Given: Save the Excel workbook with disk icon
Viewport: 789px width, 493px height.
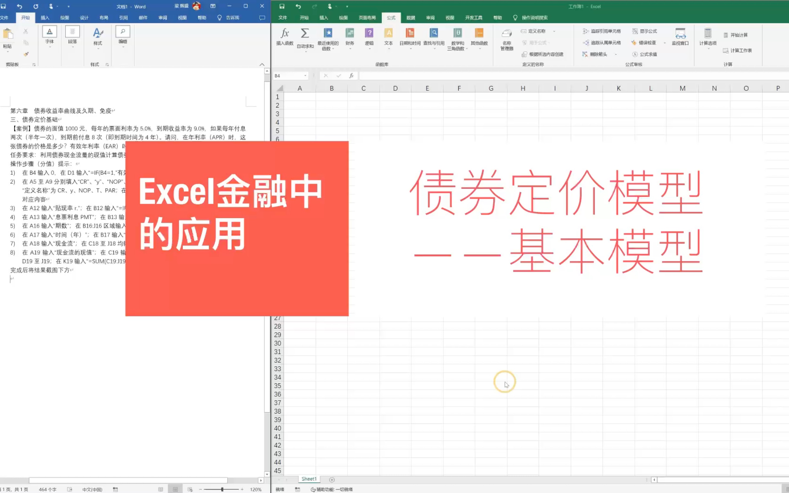Looking at the screenshot, I should (x=282, y=6).
